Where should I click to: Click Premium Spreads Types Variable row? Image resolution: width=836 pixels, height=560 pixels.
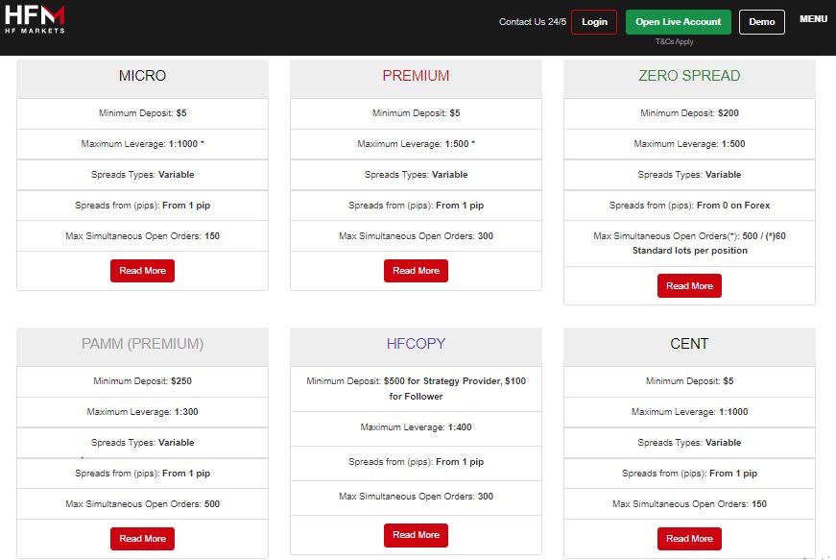tap(416, 175)
